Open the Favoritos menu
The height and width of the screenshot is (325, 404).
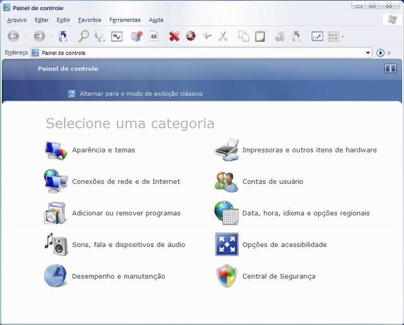90,20
